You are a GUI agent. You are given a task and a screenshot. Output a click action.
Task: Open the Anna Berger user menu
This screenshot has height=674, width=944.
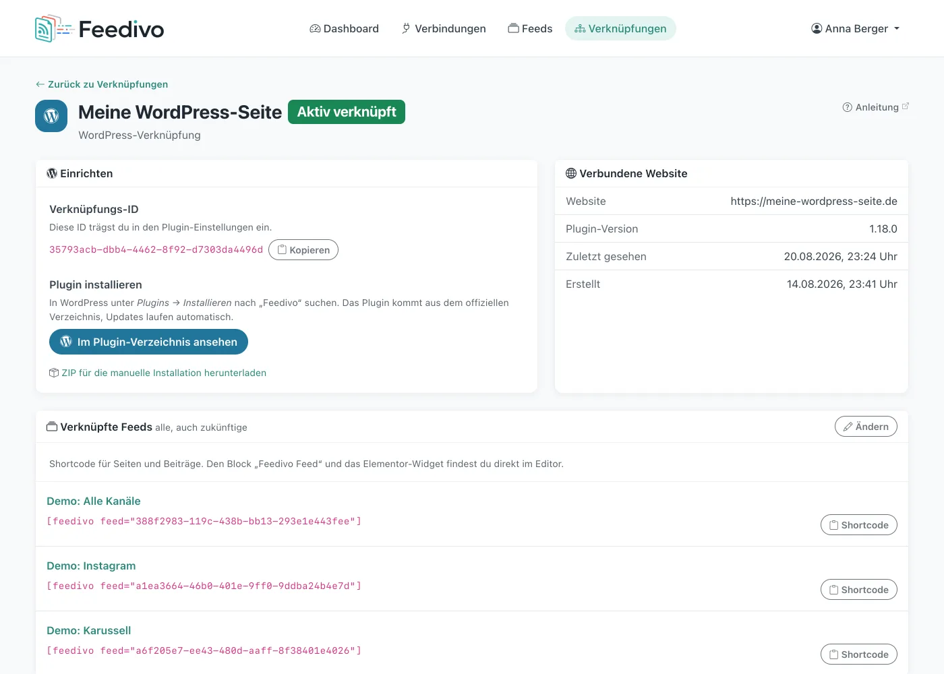(x=855, y=28)
